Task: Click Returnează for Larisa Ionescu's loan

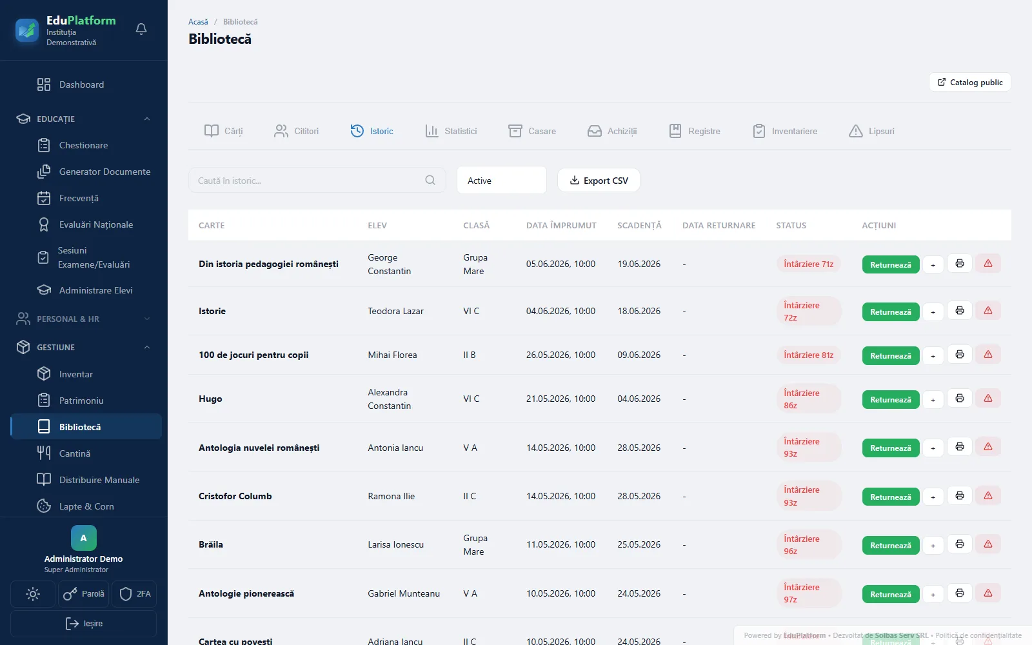Action: coord(891,546)
